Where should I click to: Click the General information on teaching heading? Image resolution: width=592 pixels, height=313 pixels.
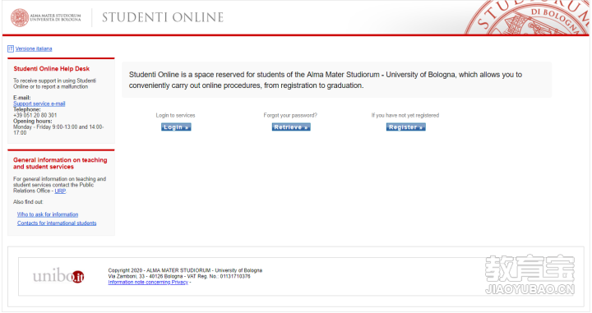click(x=60, y=163)
